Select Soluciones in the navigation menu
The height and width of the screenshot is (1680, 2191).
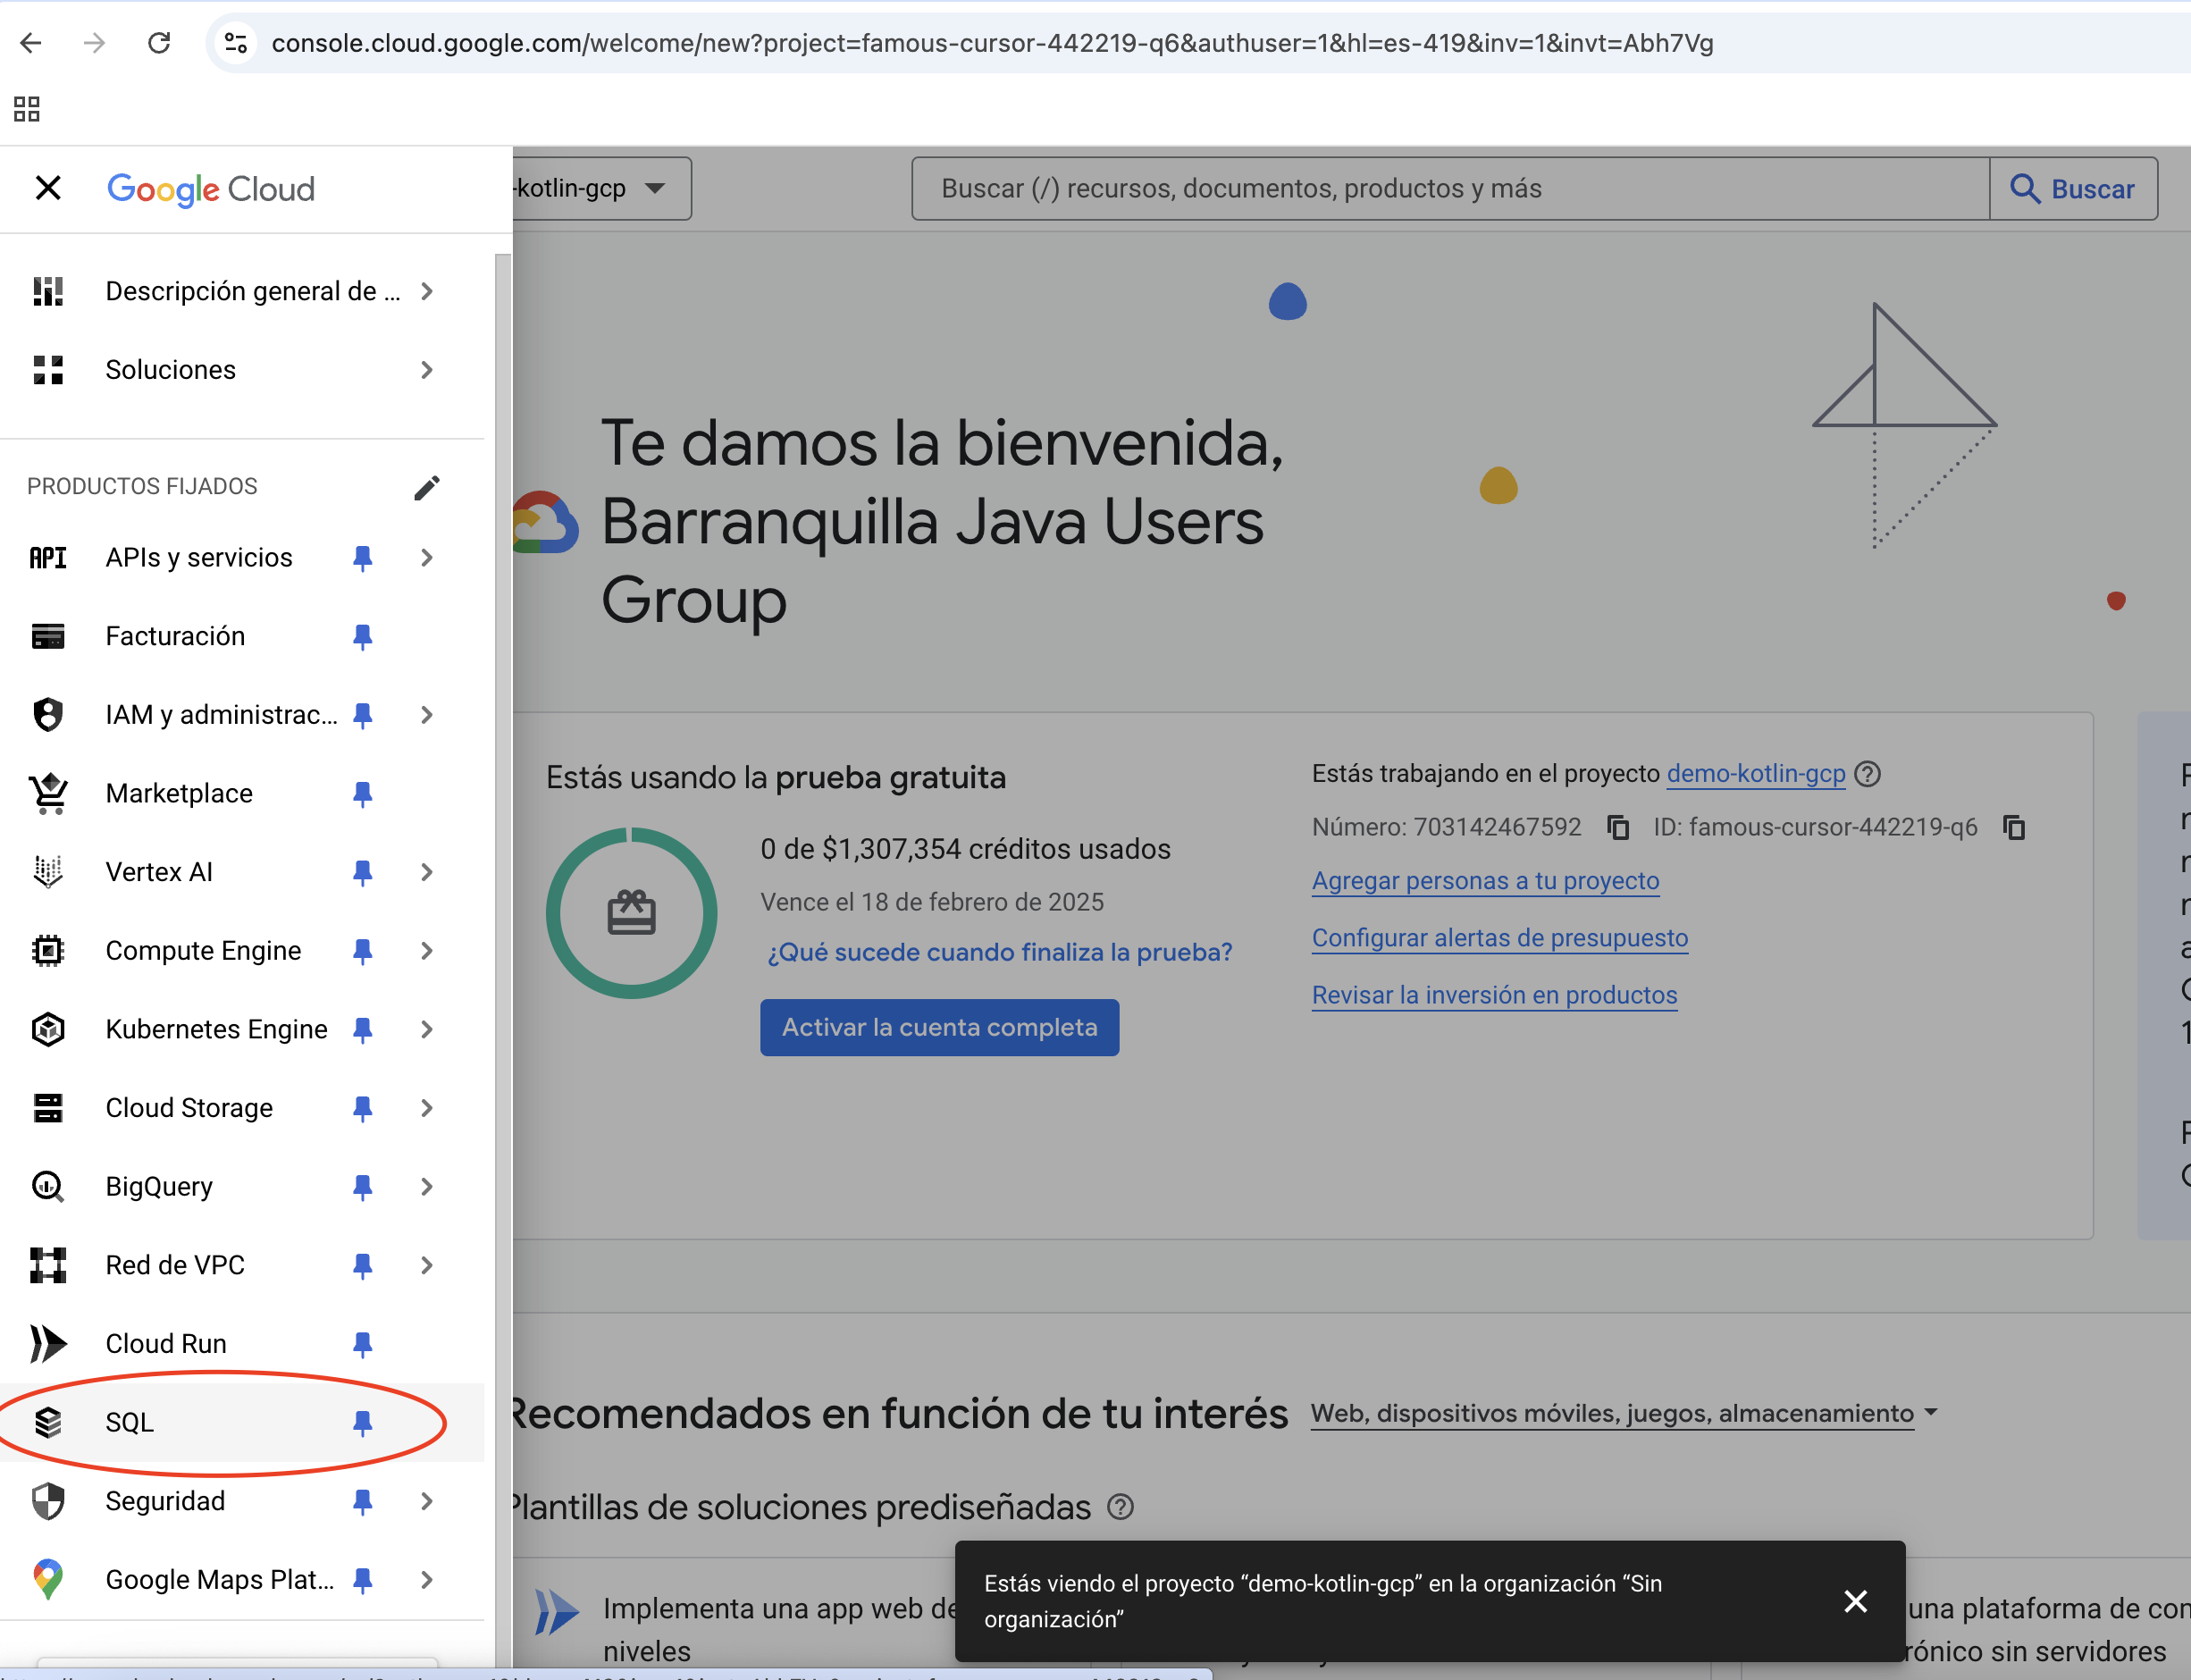pos(170,370)
